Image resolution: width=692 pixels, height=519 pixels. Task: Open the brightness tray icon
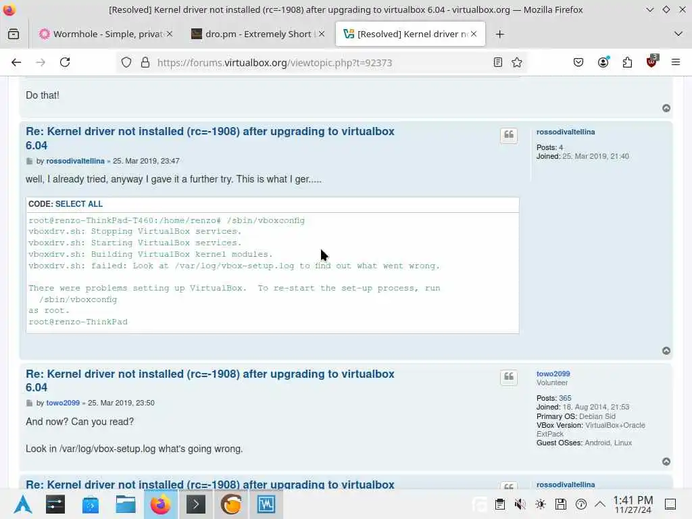[x=541, y=504]
